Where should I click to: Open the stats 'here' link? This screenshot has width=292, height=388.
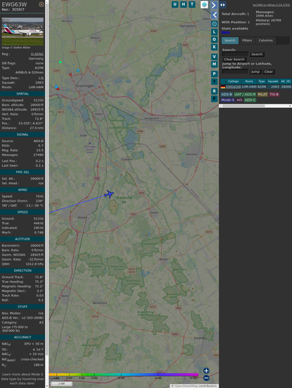point(225,32)
